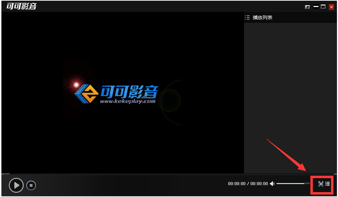This screenshot has width=338, height=197.
Task: Minimize the 可可影音 window
Action: pos(316,7)
